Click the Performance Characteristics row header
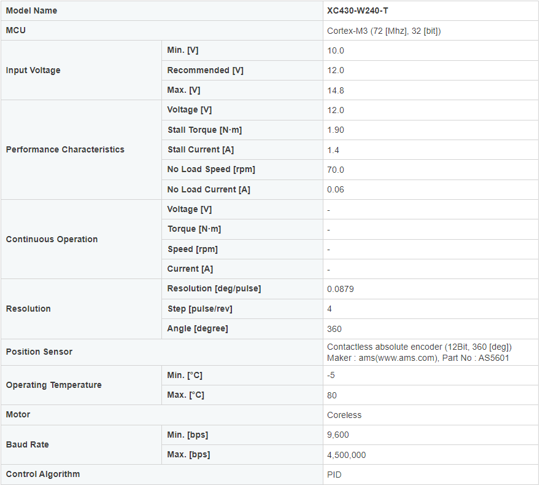Viewport: 540px width, 485px height. 65,150
